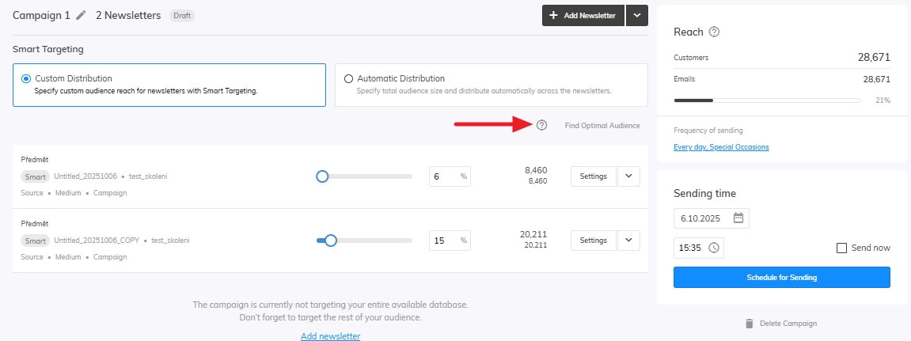The height and width of the screenshot is (341, 911).
Task: Enable the Send now checkbox
Action: pyautogui.click(x=842, y=248)
